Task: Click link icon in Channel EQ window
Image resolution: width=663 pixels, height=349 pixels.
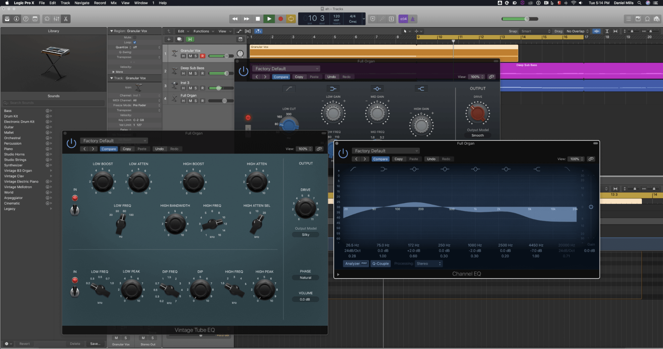Action: tap(591, 159)
